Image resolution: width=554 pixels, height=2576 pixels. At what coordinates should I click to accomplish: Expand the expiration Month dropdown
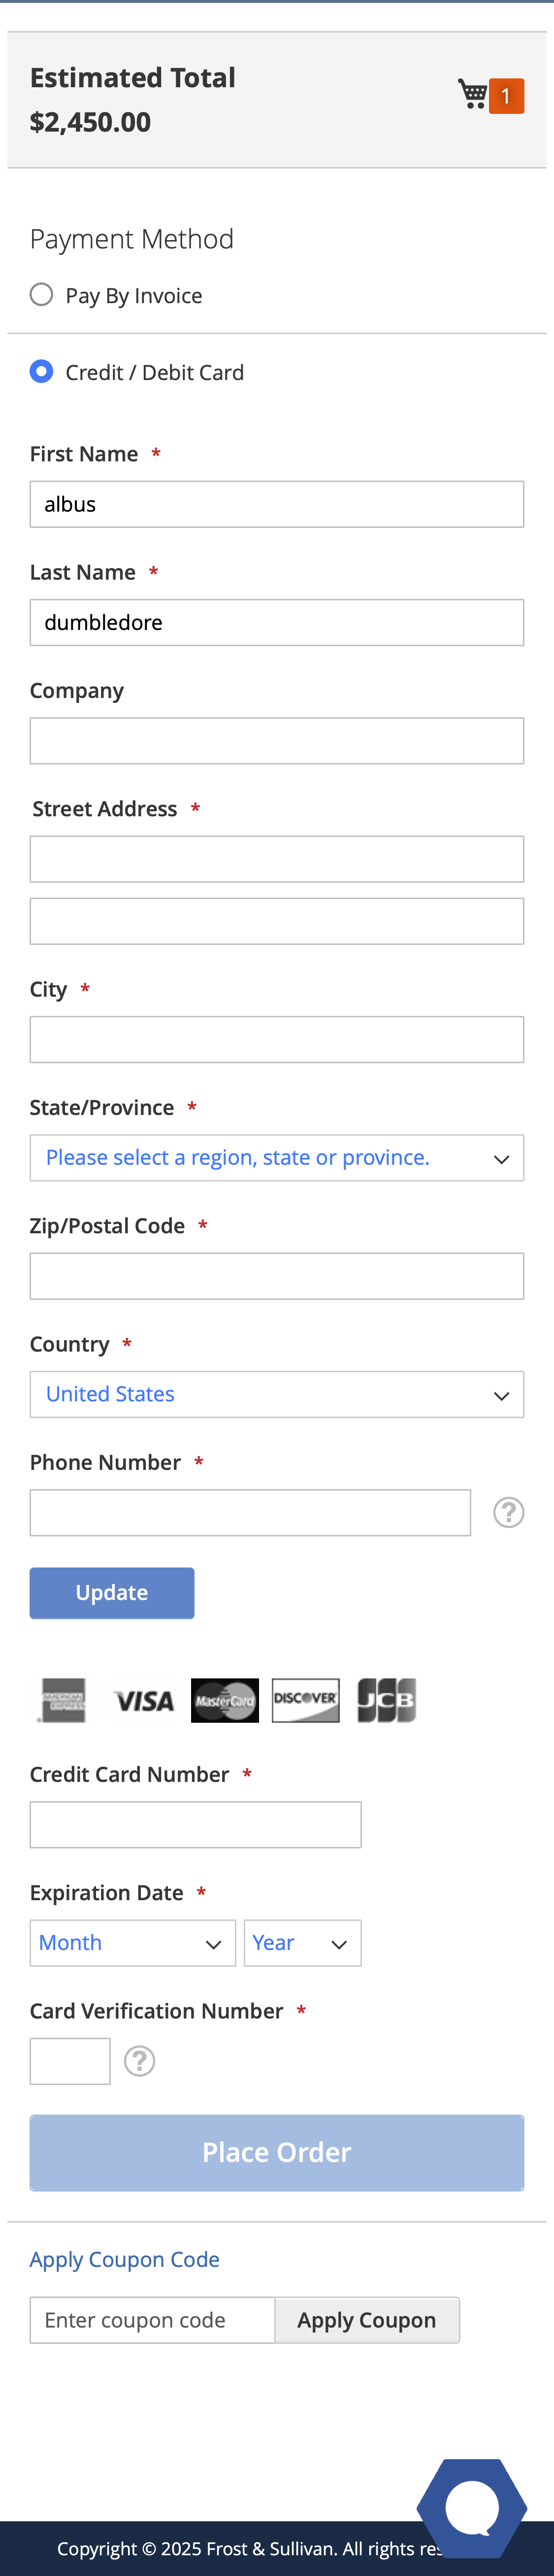(x=132, y=1943)
